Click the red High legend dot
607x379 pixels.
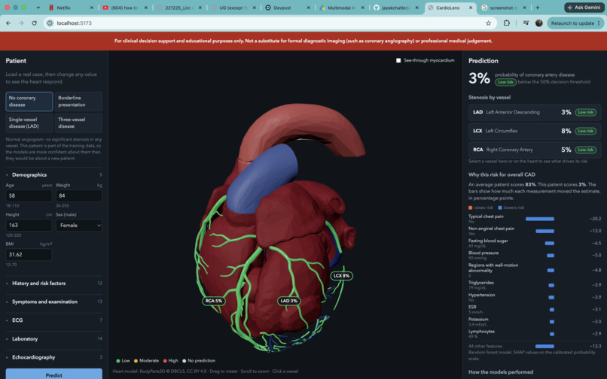coord(165,361)
